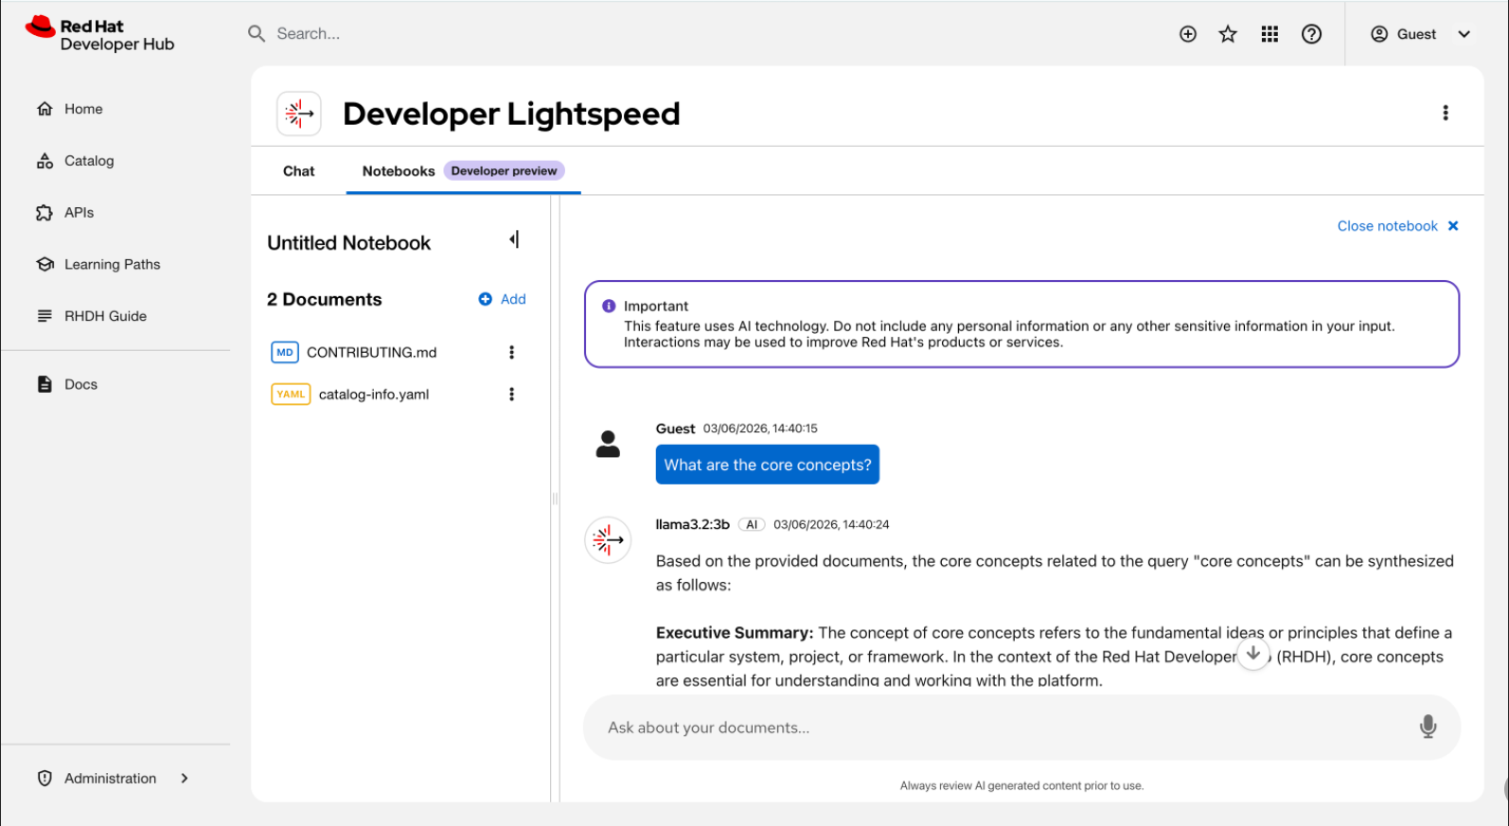This screenshot has width=1509, height=826.
Task: Click the Guest account avatar icon
Action: (1379, 34)
